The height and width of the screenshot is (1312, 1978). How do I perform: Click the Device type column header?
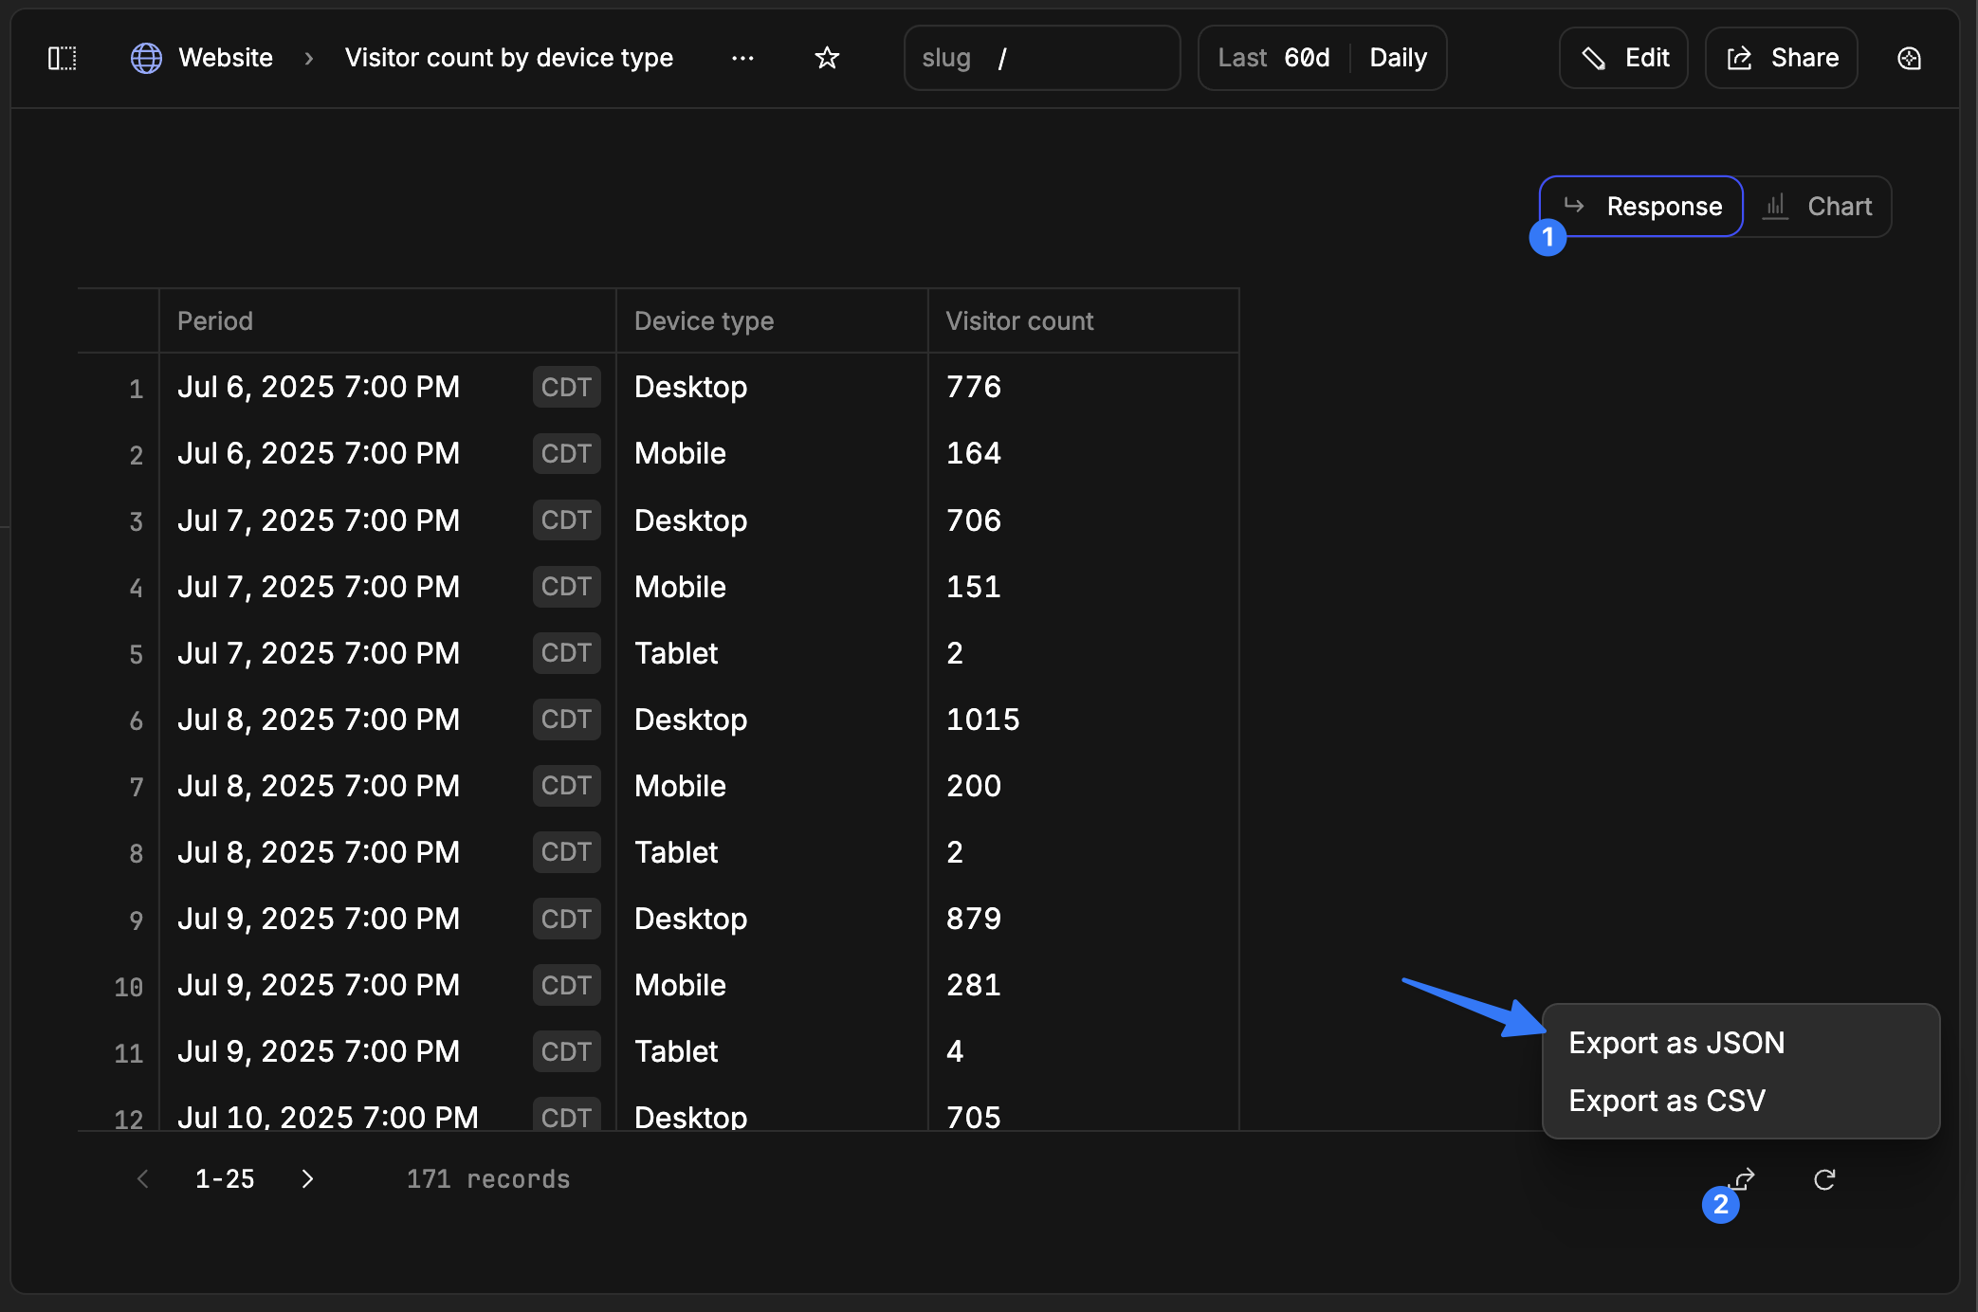704,320
